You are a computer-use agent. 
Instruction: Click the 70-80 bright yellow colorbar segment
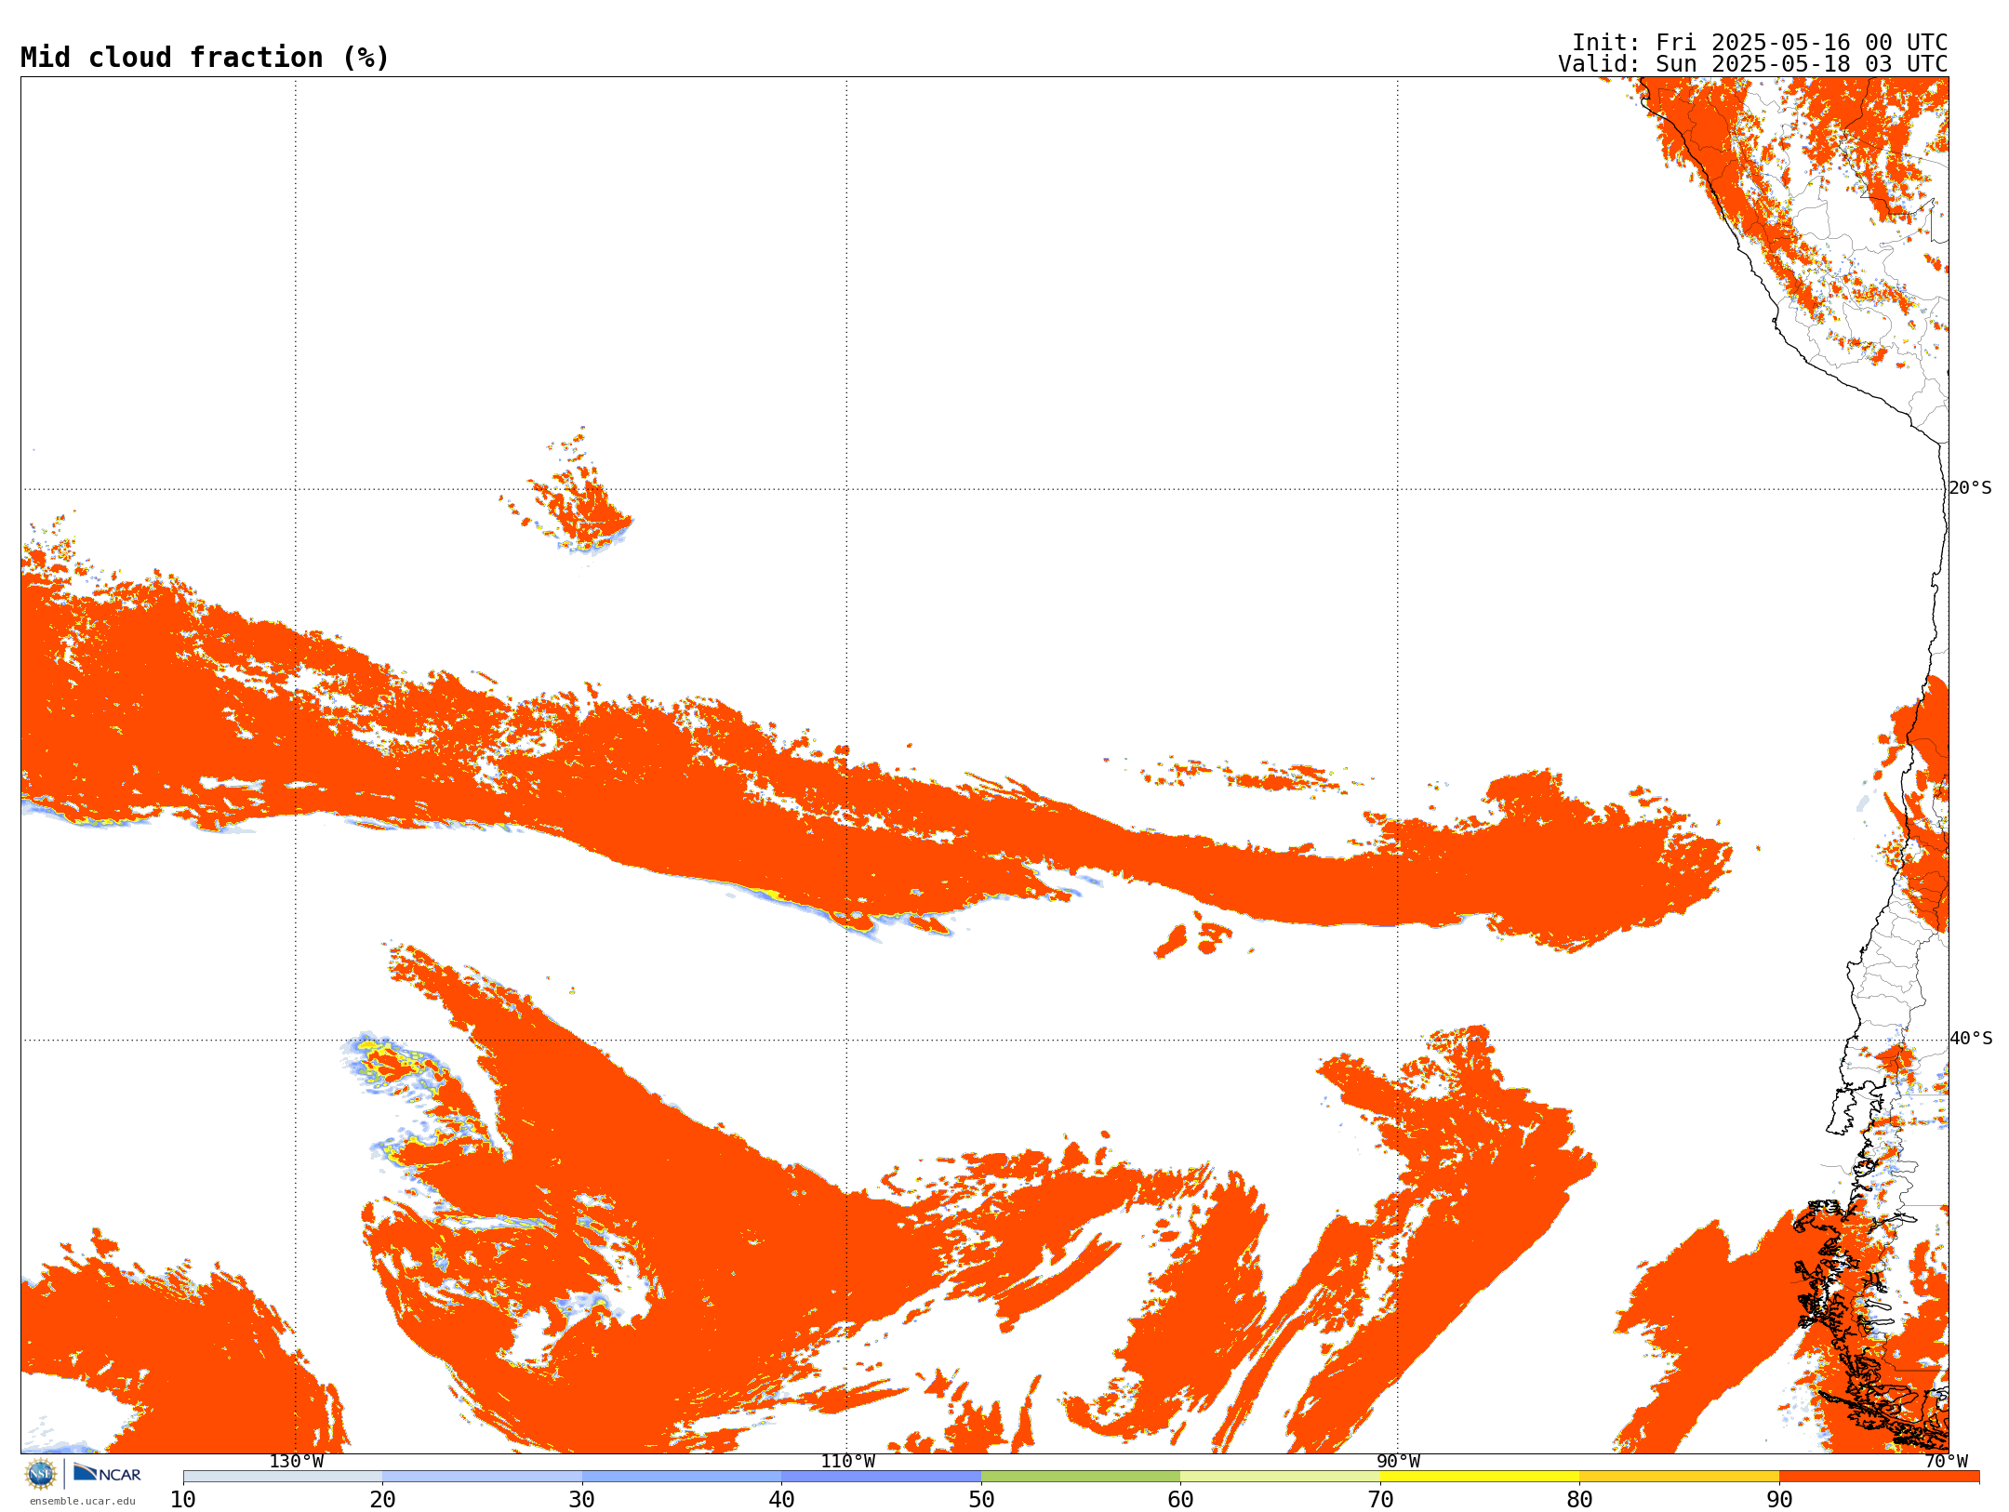pos(1480,1476)
